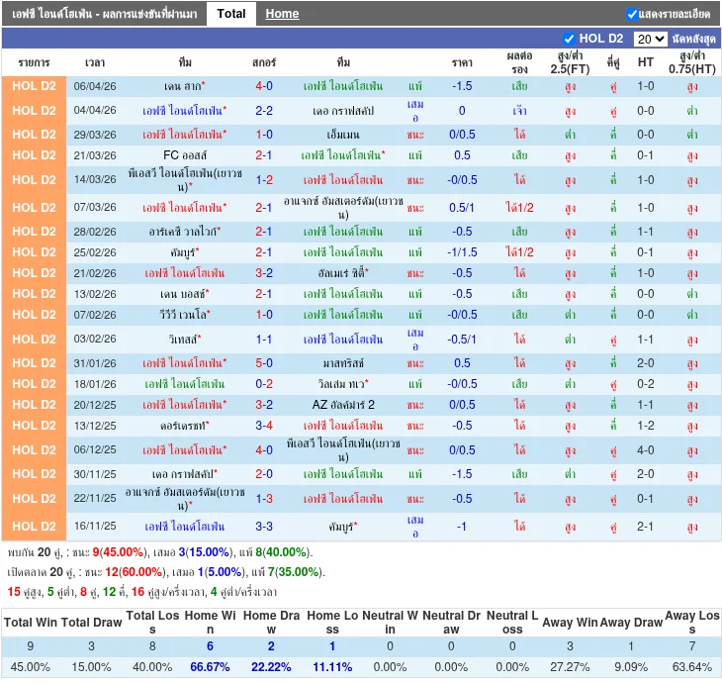Image resolution: width=722 pixels, height=684 pixels.
Task: Open the 20 recent matches dropdown
Action: point(650,39)
